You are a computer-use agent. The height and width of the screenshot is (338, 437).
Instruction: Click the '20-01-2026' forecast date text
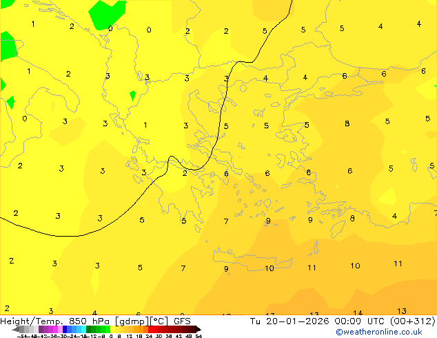tap(297, 321)
